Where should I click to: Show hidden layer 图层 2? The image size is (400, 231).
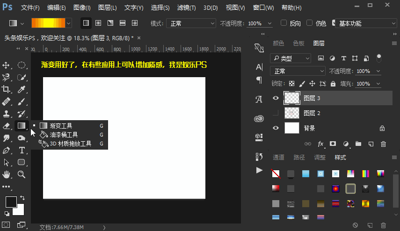[276, 113]
